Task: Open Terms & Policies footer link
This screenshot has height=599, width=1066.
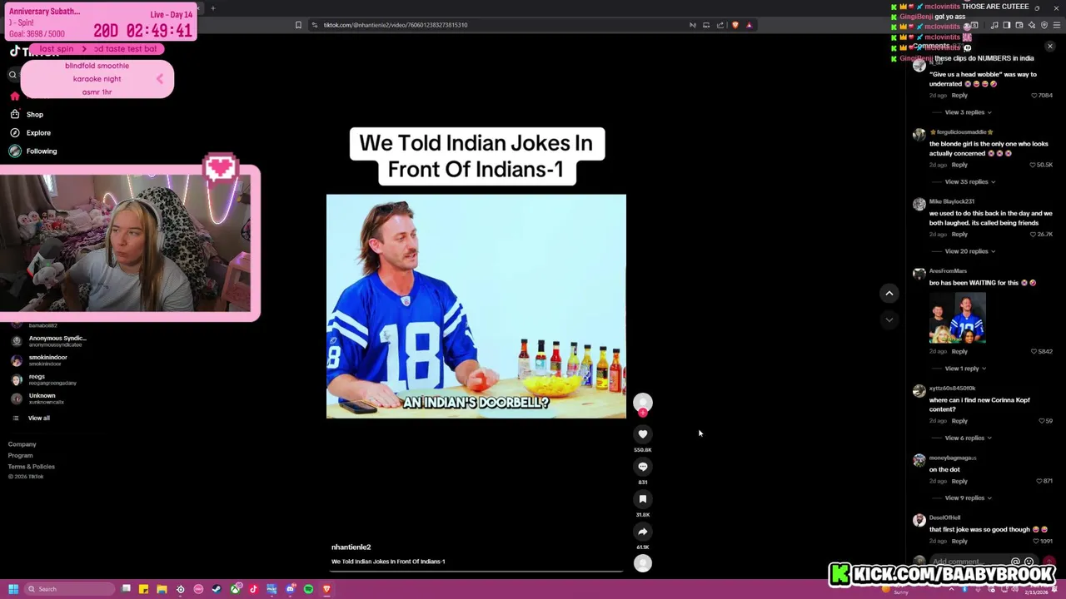Action: pyautogui.click(x=32, y=466)
